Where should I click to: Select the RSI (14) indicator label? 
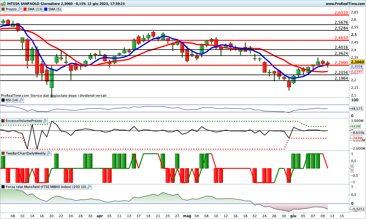[12, 100]
